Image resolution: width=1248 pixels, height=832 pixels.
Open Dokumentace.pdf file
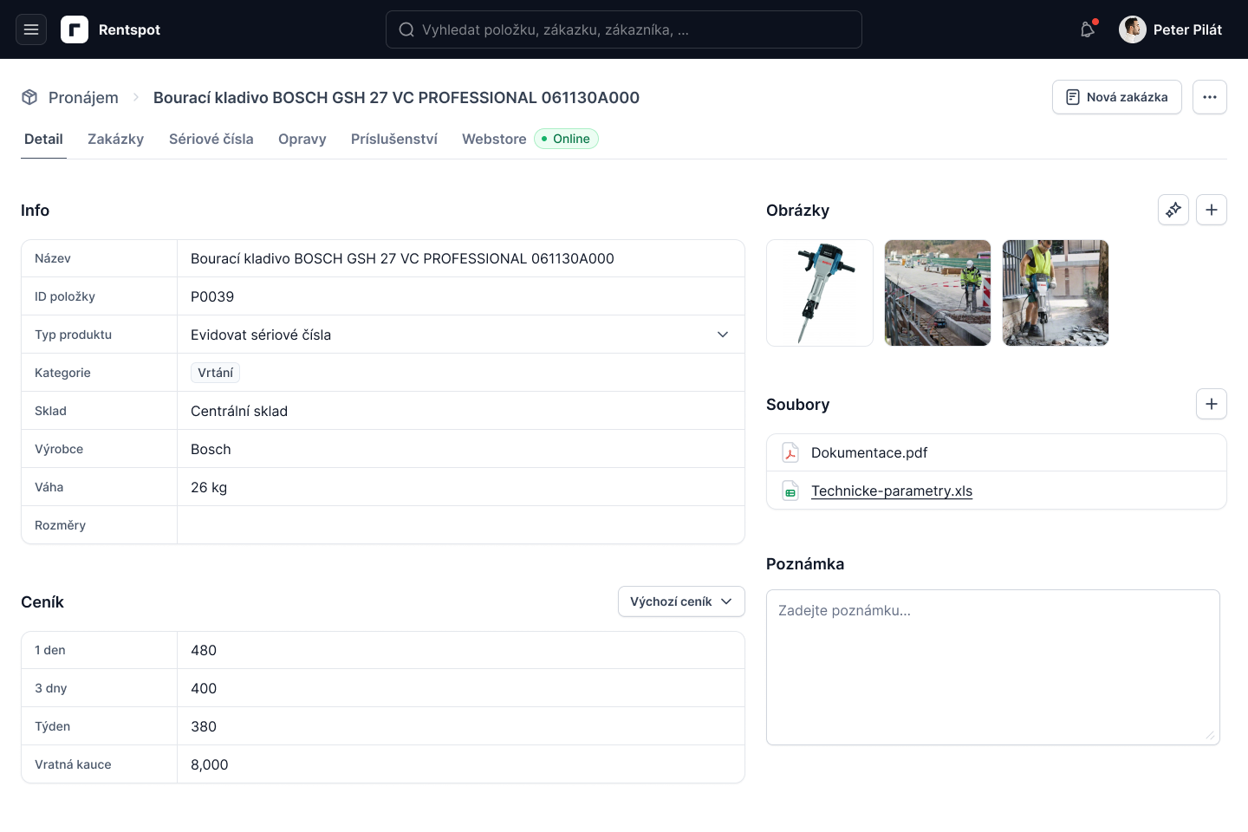868,452
